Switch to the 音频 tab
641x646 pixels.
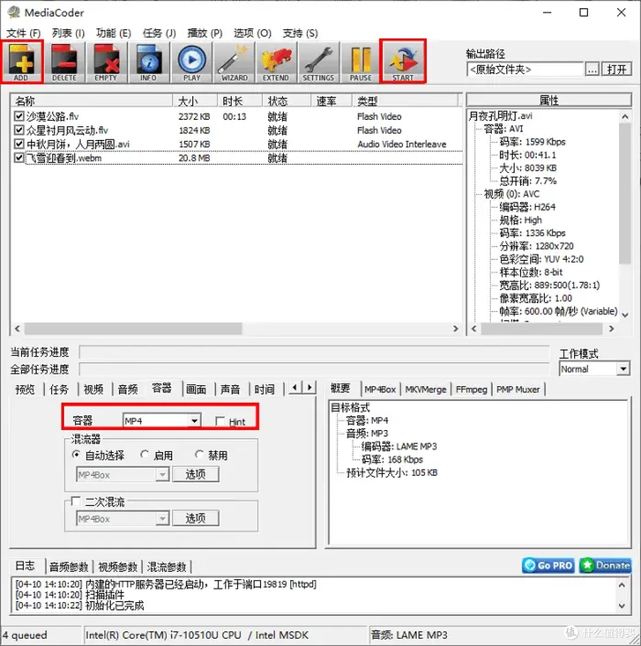128,389
